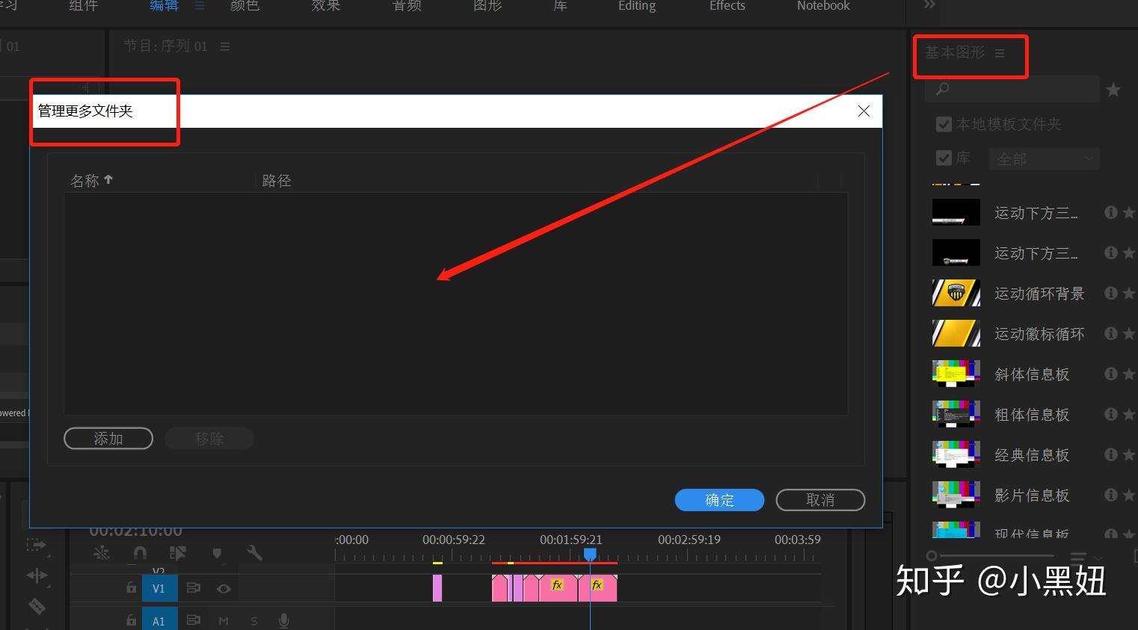Open the 全部 library dropdown
The image size is (1138, 630).
coord(1045,159)
